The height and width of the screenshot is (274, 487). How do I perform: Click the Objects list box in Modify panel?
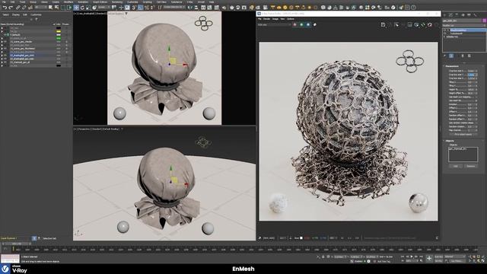pos(463,155)
